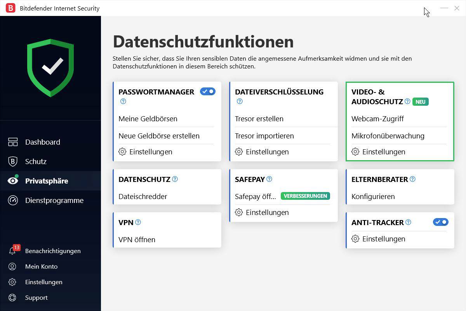466x311 pixels.
Task: Select Dienstprogramme from the sidebar
Action: (x=54, y=200)
